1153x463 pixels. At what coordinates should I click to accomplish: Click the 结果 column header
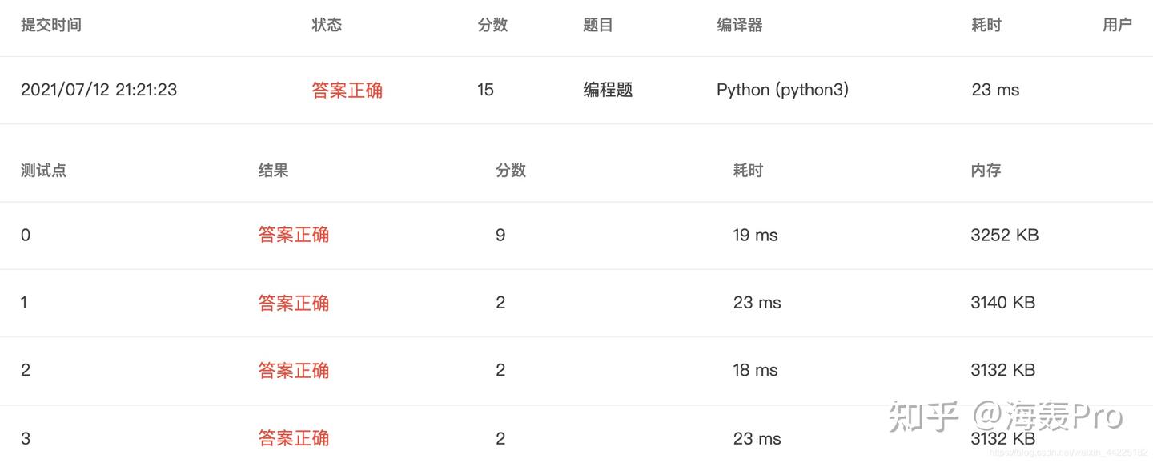[x=273, y=171]
